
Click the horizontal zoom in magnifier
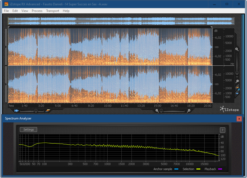[x=189, y=111]
